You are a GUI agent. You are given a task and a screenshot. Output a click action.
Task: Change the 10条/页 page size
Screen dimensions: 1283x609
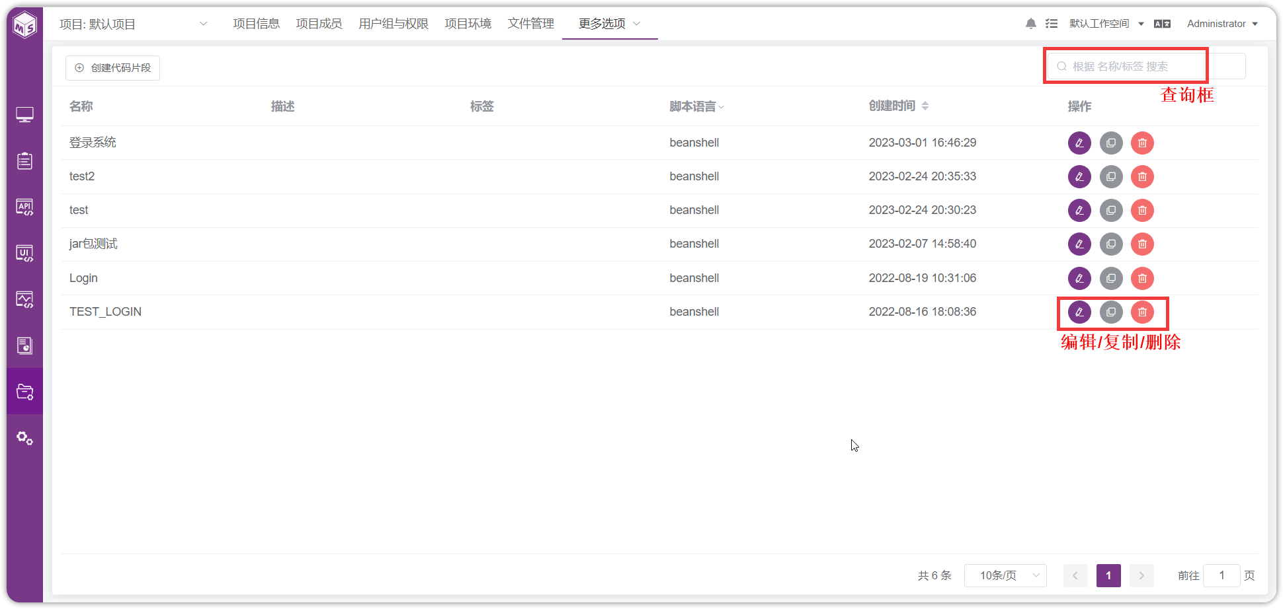[1005, 575]
